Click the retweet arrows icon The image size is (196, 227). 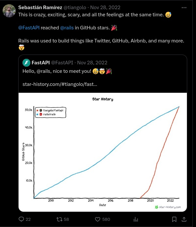pyautogui.click(x=59, y=219)
